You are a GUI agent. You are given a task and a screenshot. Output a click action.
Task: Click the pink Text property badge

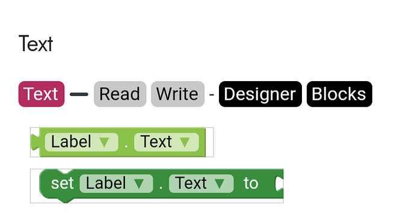coord(41,94)
